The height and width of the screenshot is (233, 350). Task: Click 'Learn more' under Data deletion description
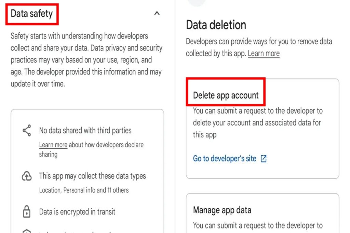(264, 53)
